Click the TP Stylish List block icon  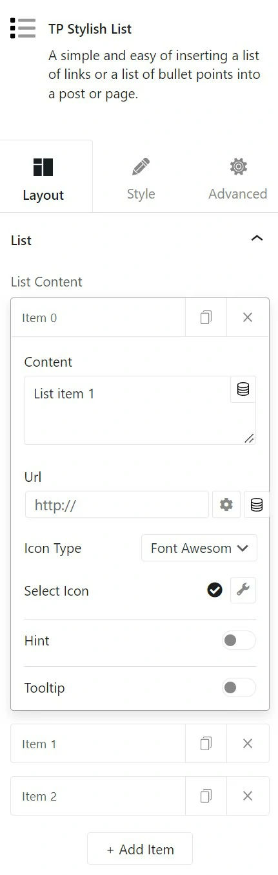tap(23, 28)
